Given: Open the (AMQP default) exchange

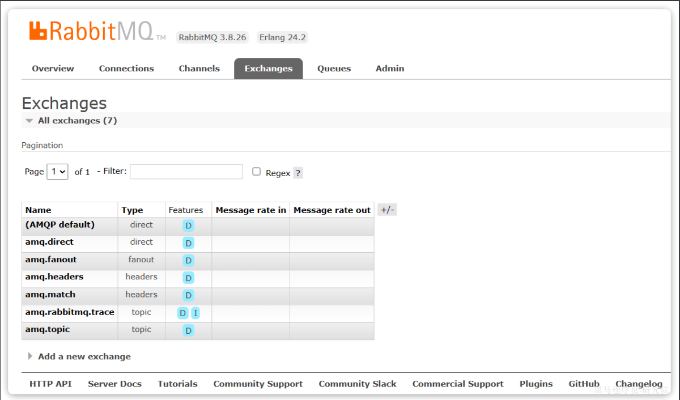Looking at the screenshot, I should (60, 224).
